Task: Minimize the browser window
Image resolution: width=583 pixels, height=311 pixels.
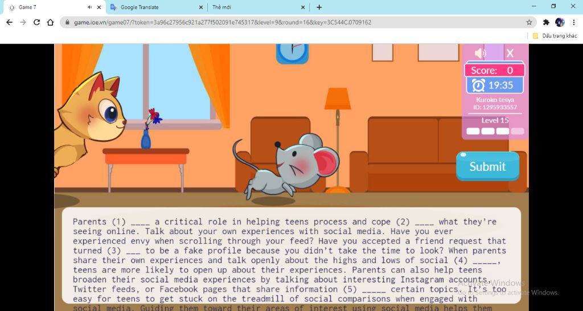Action: [x=534, y=6]
